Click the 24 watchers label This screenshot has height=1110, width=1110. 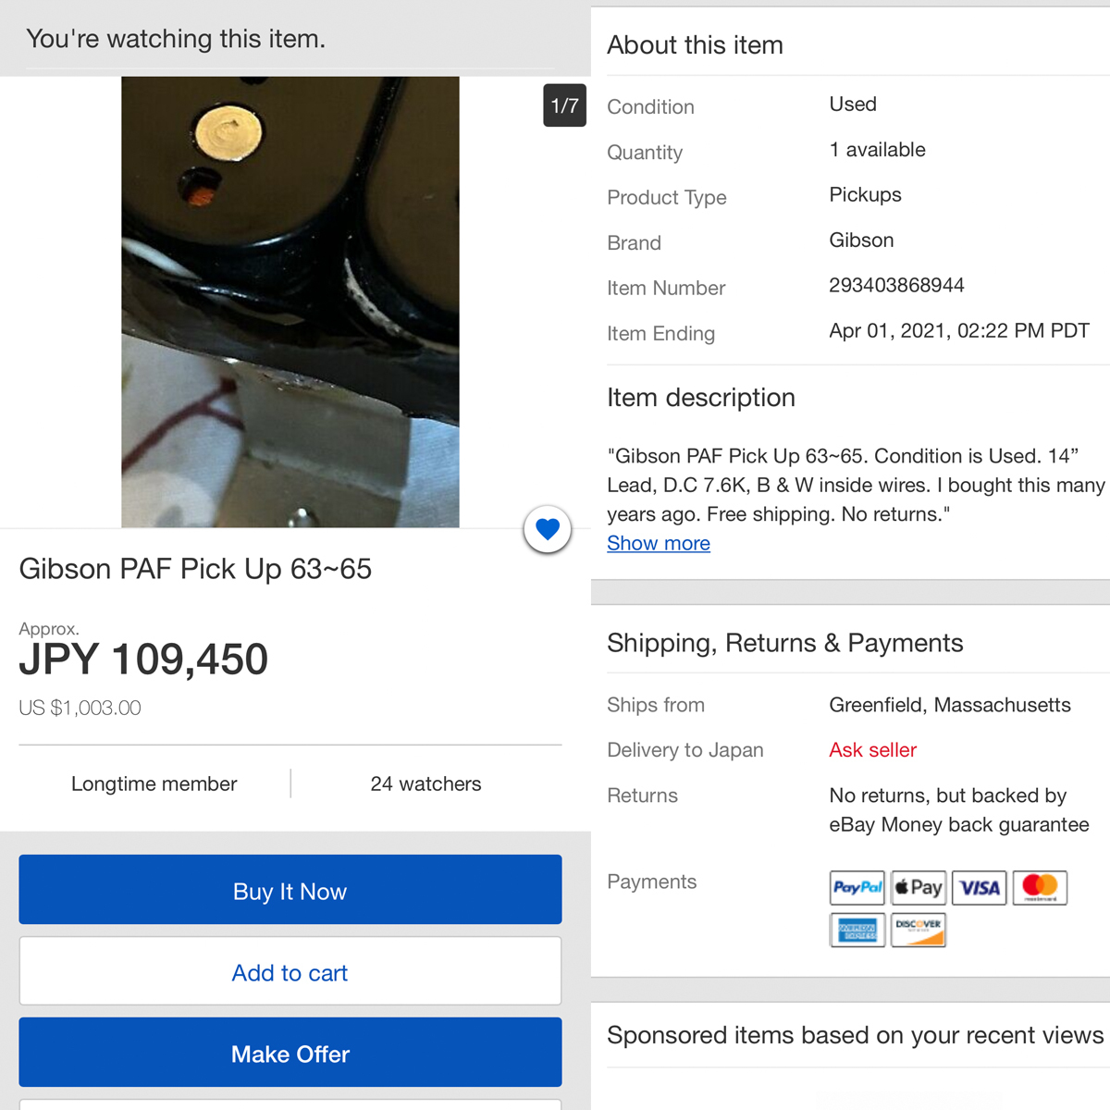(x=426, y=784)
